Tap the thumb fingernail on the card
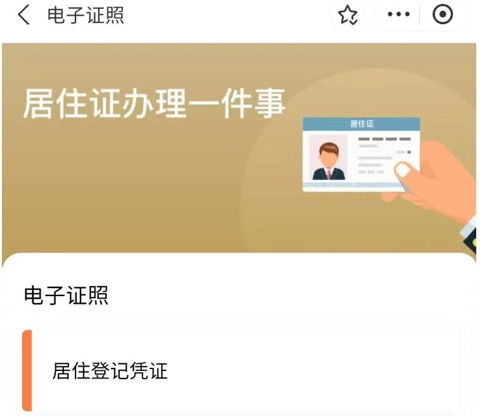 point(403,170)
